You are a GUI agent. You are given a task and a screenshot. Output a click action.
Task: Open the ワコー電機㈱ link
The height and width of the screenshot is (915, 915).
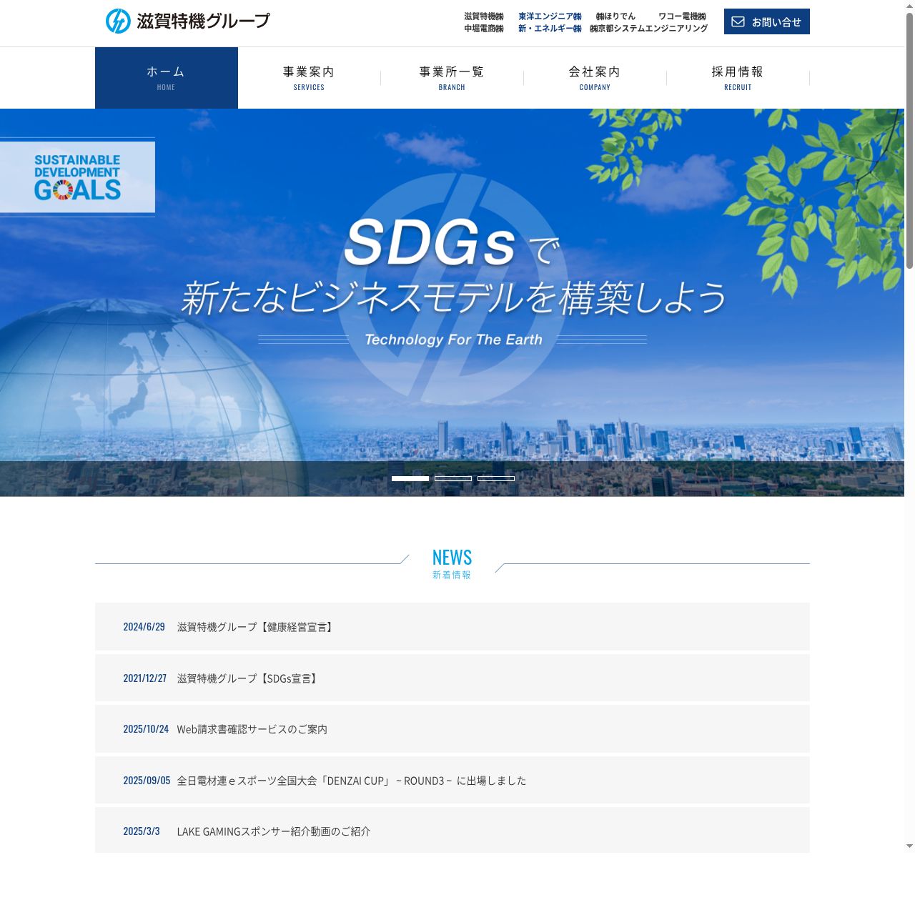click(x=682, y=16)
